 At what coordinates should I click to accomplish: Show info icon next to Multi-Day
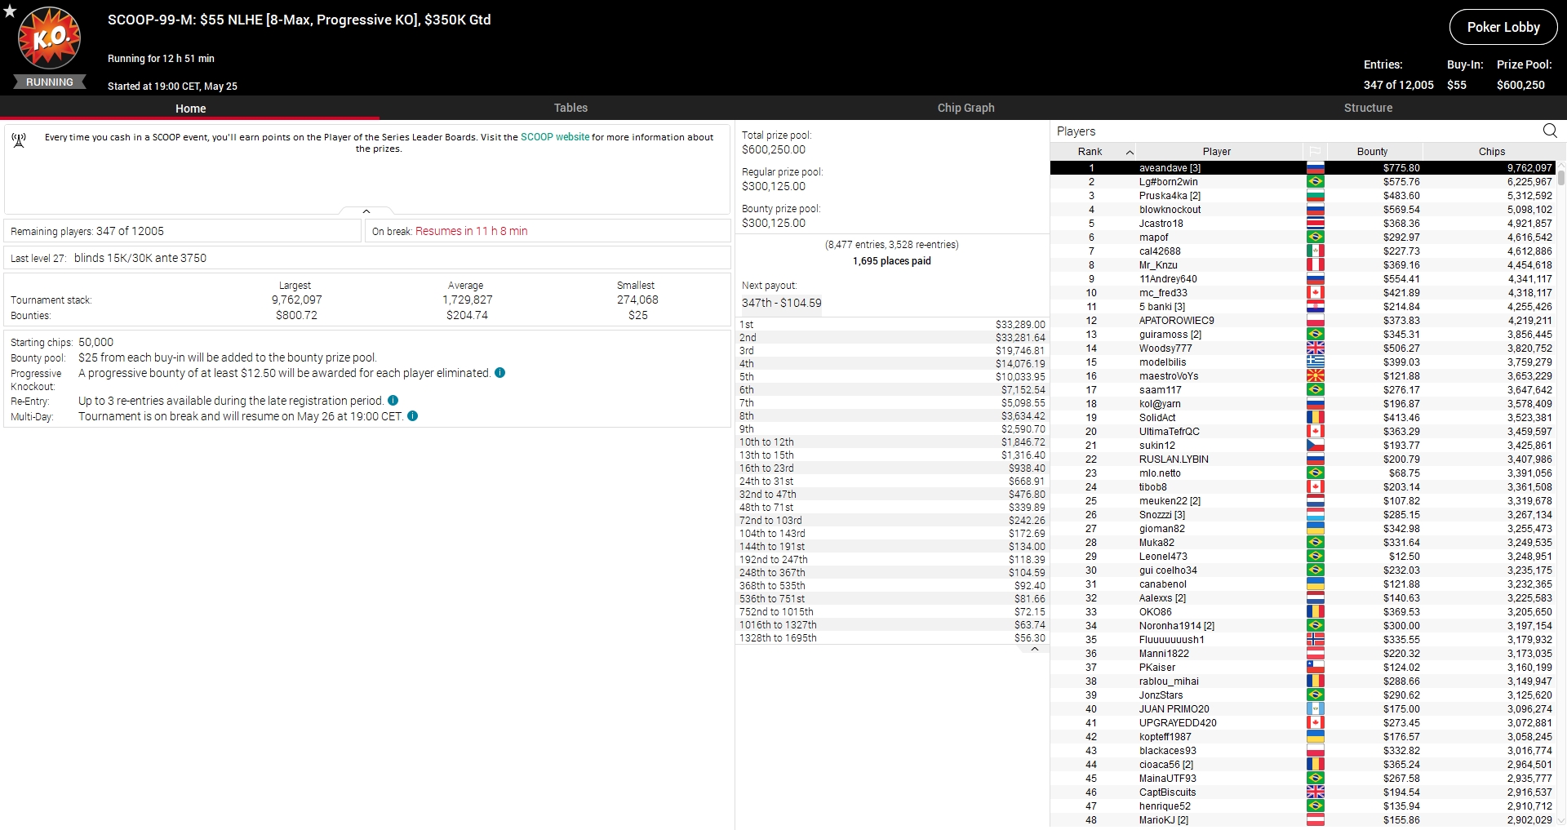pyautogui.click(x=413, y=416)
